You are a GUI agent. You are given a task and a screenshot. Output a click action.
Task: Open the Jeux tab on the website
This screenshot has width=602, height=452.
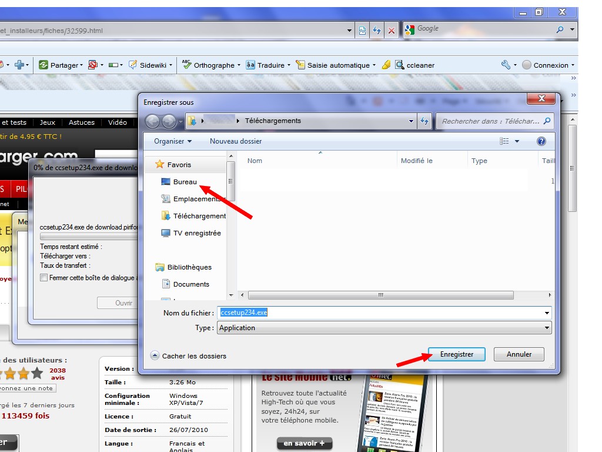click(x=48, y=122)
